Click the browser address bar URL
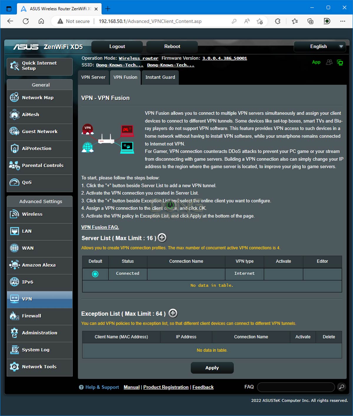The height and width of the screenshot is (416, 353). pyautogui.click(x=150, y=21)
